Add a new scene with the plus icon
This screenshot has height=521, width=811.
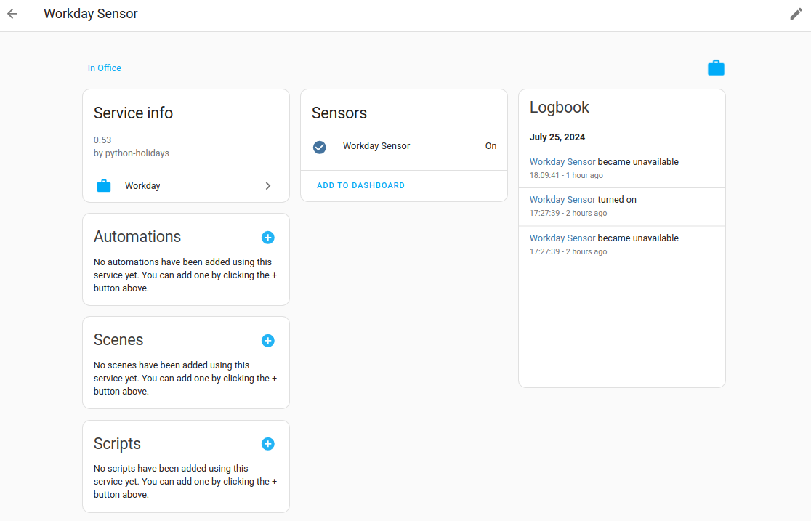click(x=267, y=340)
